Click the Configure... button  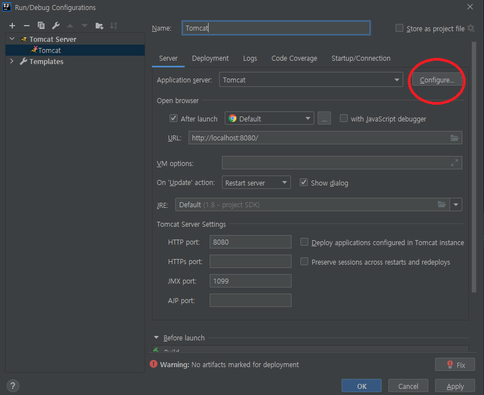tap(437, 80)
